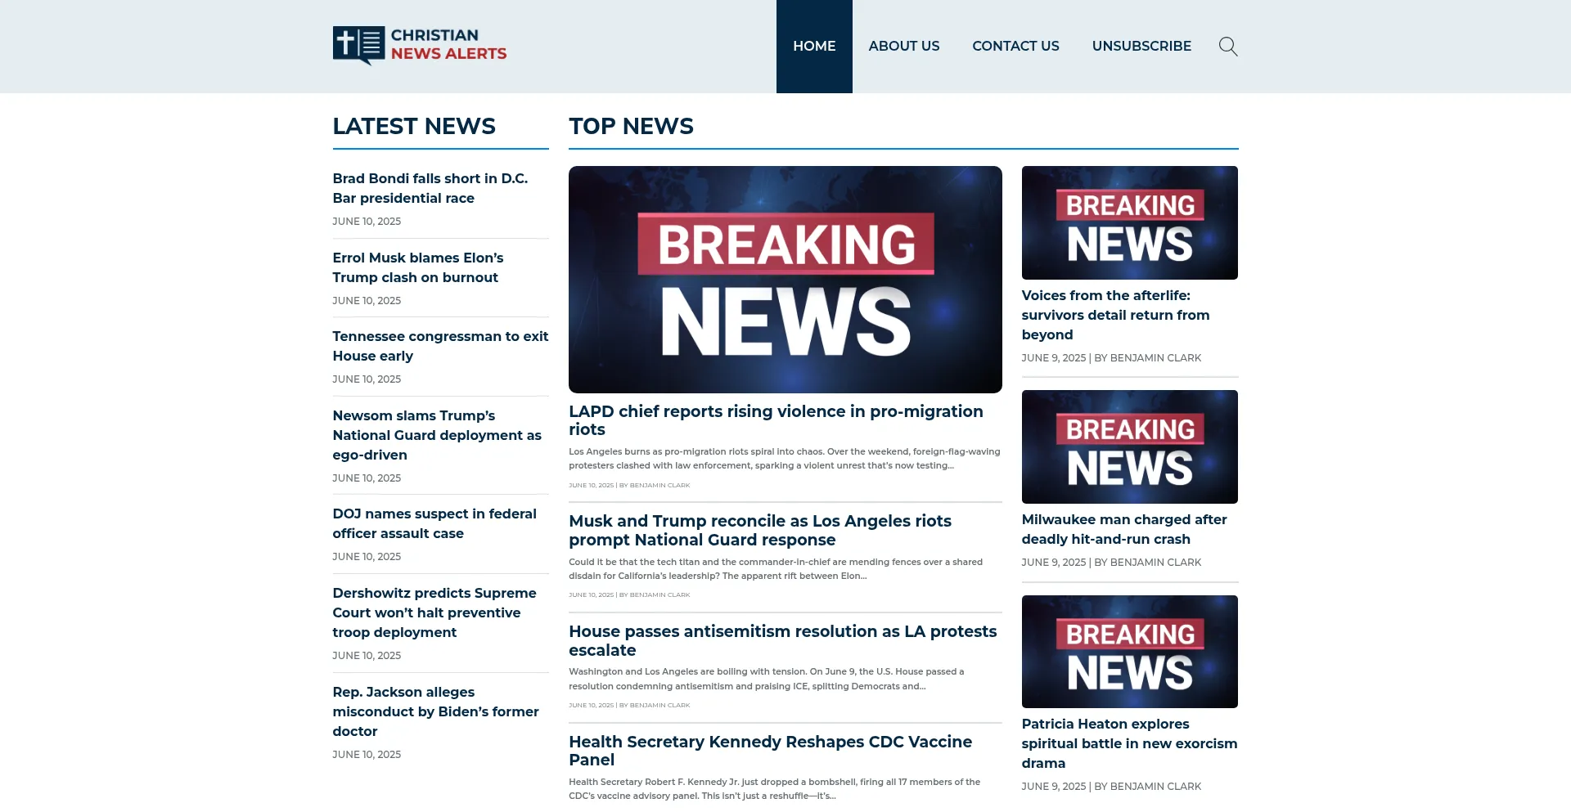Click the Christian News Alerts logo
The height and width of the screenshot is (812, 1571).
[x=420, y=46]
